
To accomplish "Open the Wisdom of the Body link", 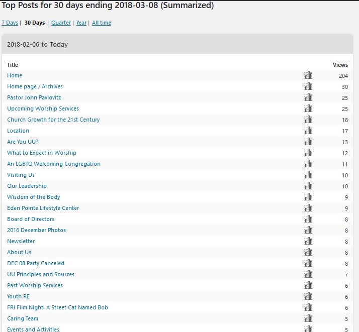I will pyautogui.click(x=33, y=197).
